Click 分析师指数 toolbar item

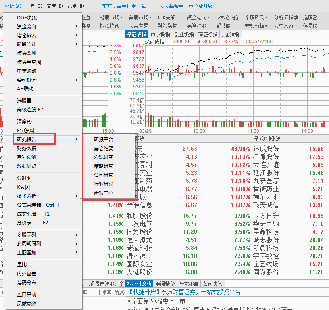tap(286, 17)
